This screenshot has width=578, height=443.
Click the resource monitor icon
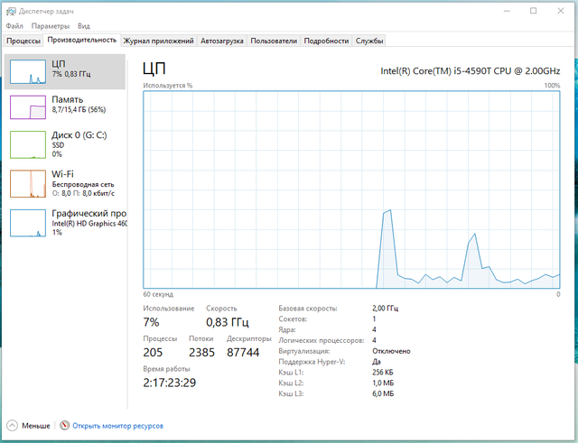[64, 425]
